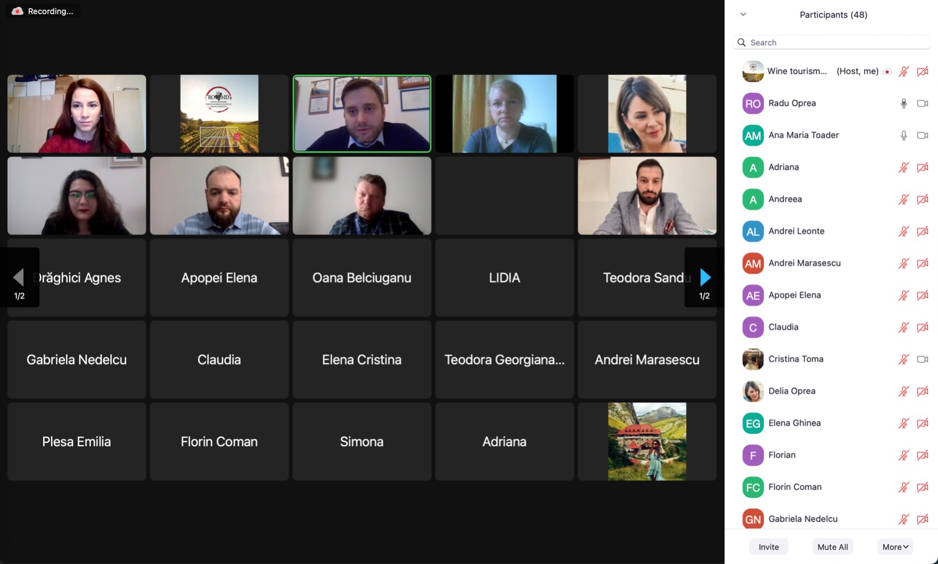Click the microphone icon for Radu Oprea

pyautogui.click(x=903, y=103)
